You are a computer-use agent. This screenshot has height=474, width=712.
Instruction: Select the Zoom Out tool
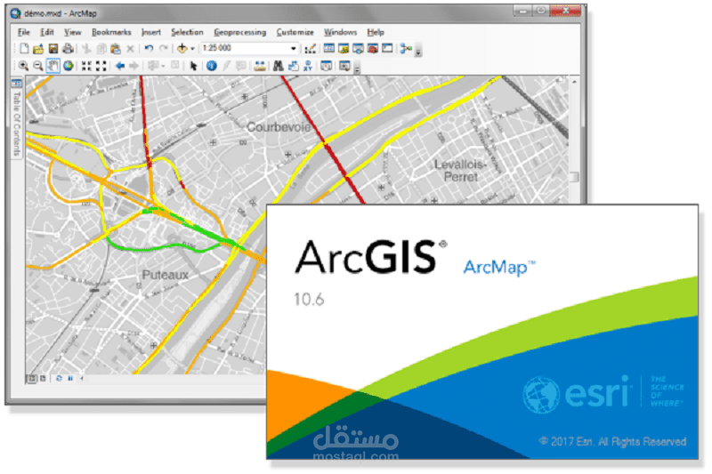pyautogui.click(x=38, y=66)
